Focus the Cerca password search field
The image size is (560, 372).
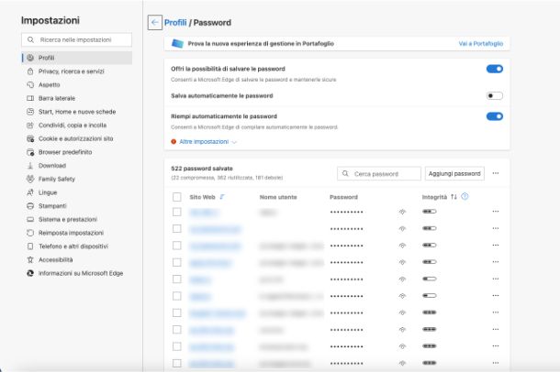pyautogui.click(x=379, y=173)
